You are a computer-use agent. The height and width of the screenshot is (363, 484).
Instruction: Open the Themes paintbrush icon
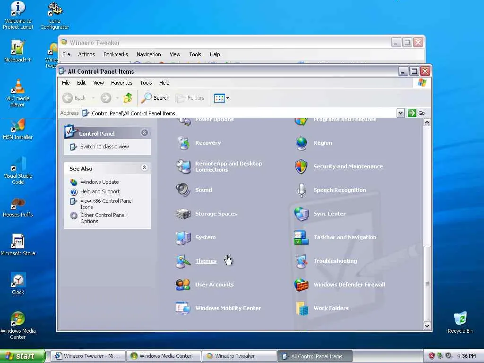point(183,261)
